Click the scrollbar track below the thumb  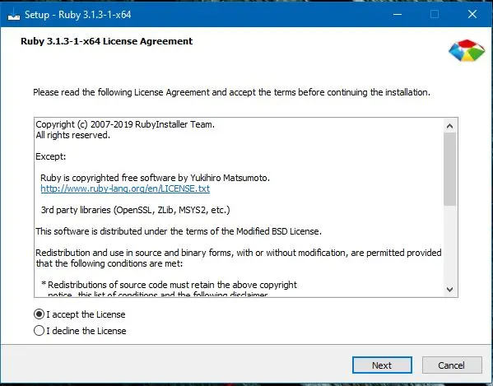tap(450, 244)
